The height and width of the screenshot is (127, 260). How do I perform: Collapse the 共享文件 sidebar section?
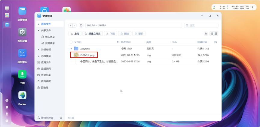point(38,30)
